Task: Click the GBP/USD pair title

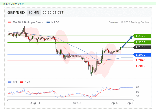Action: [x=16, y=13]
